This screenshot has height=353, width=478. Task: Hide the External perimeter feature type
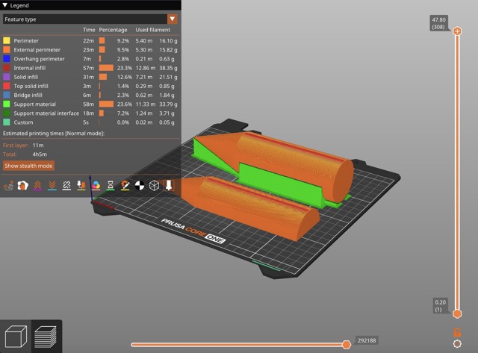[7, 50]
